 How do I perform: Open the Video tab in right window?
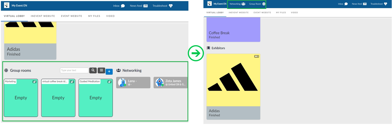[x=295, y=13]
